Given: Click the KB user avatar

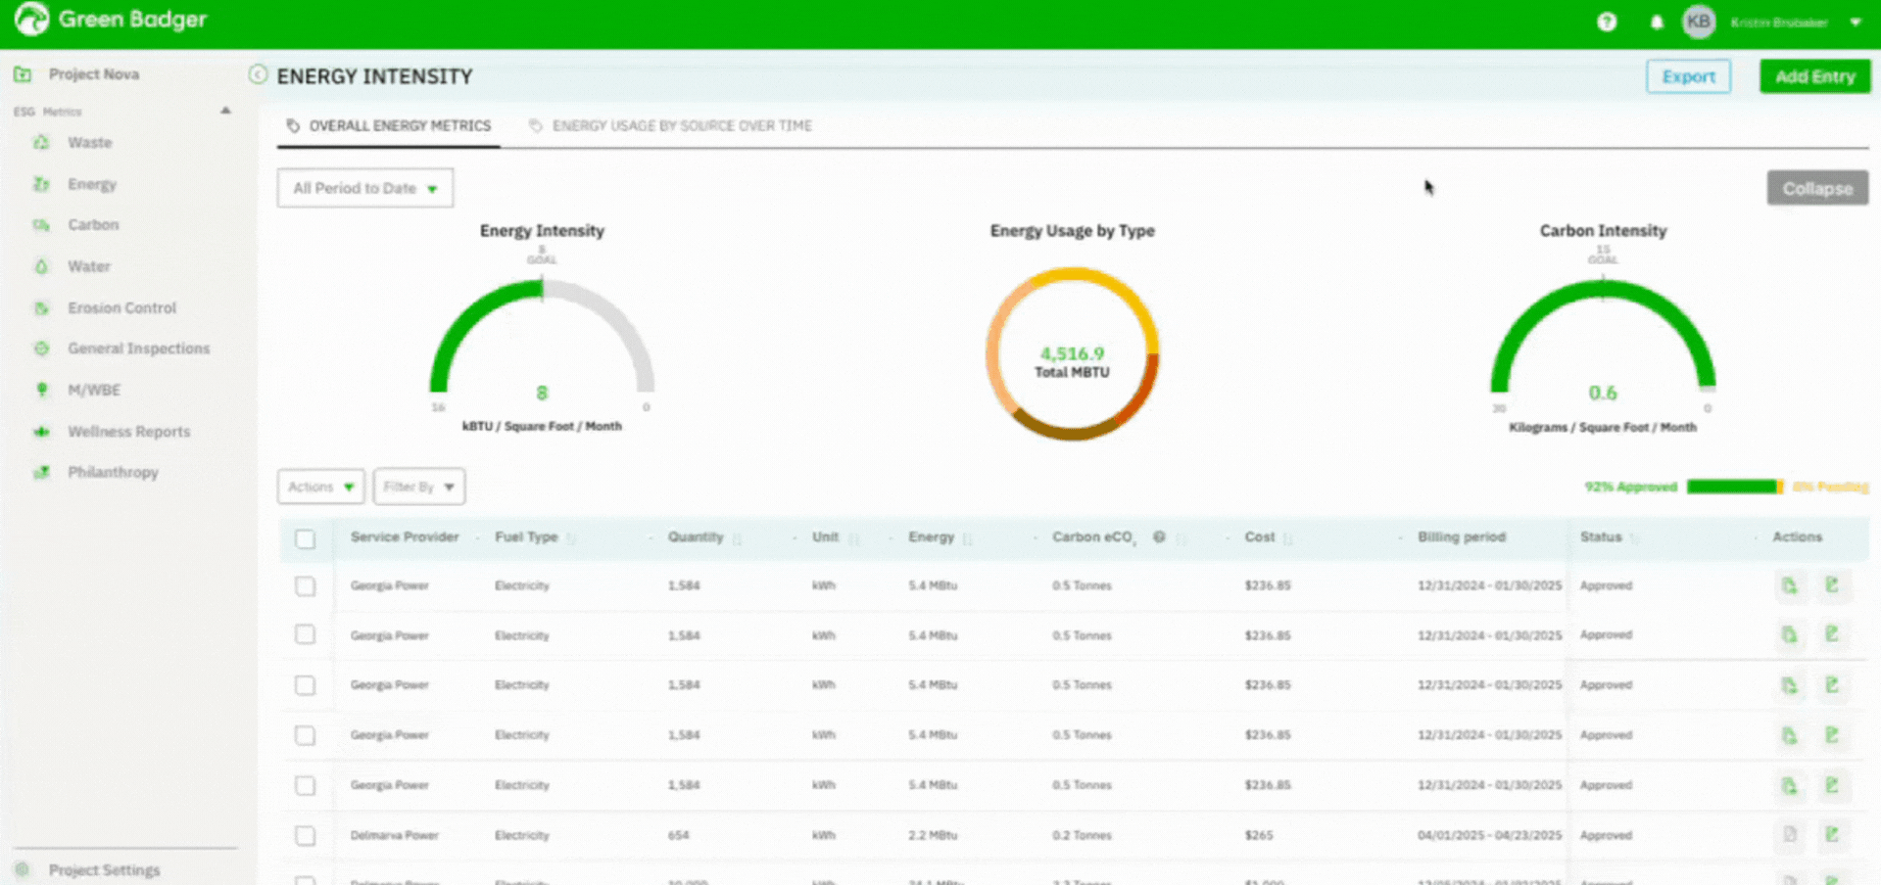Looking at the screenshot, I should point(1699,22).
